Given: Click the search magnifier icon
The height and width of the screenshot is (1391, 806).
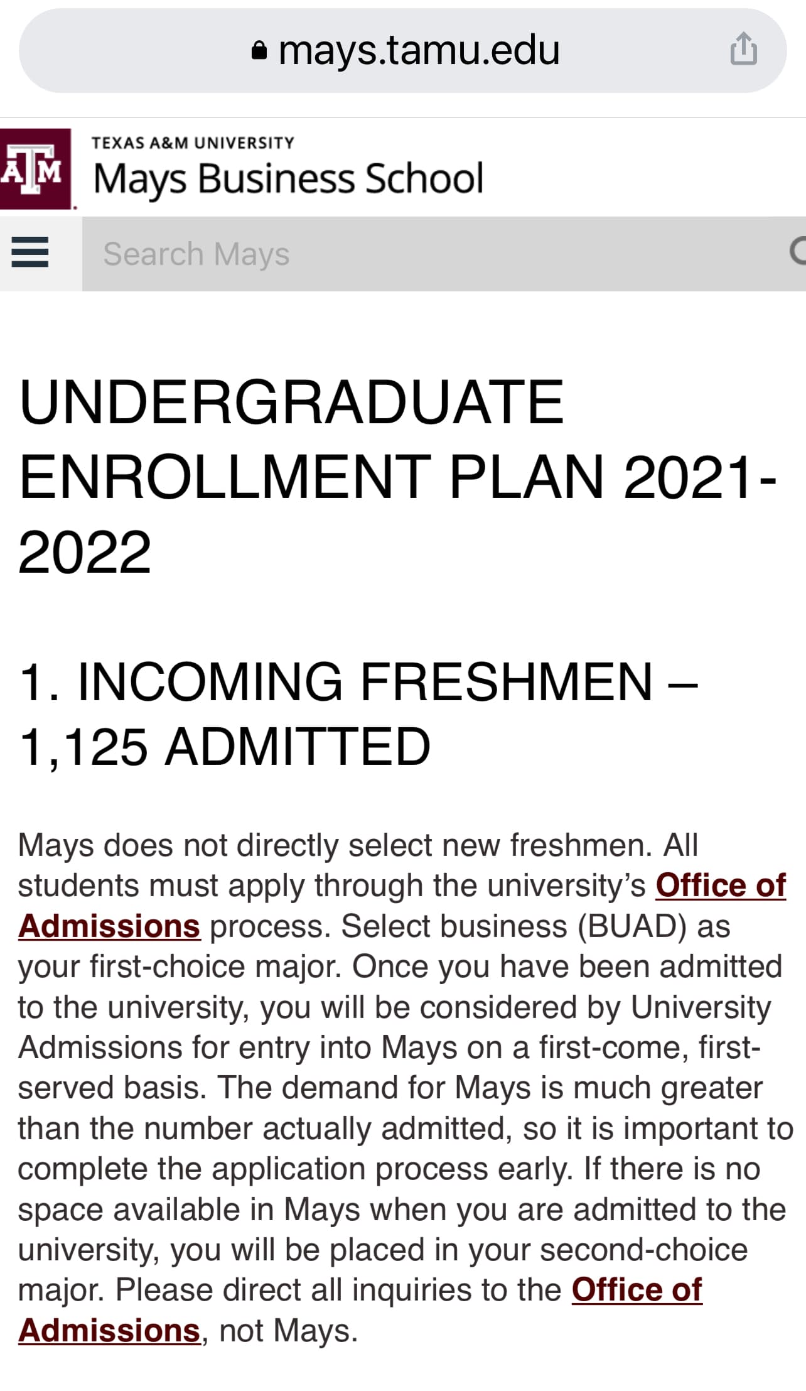Looking at the screenshot, I should tap(797, 252).
